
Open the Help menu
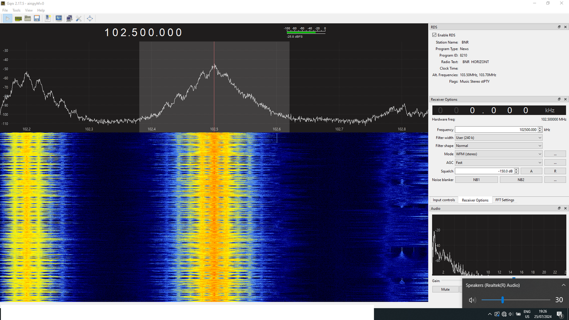(x=41, y=10)
